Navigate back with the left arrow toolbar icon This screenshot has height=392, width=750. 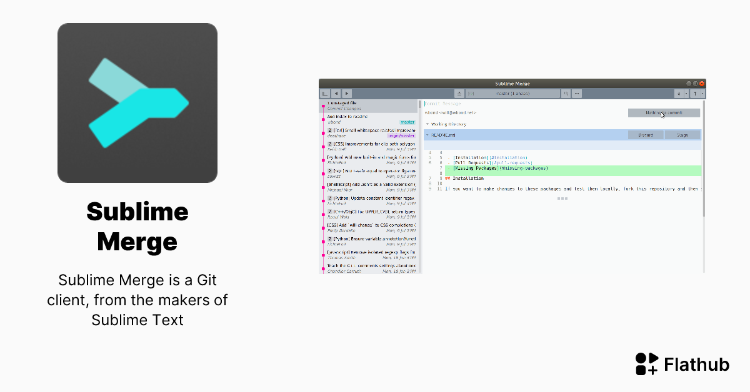point(335,93)
